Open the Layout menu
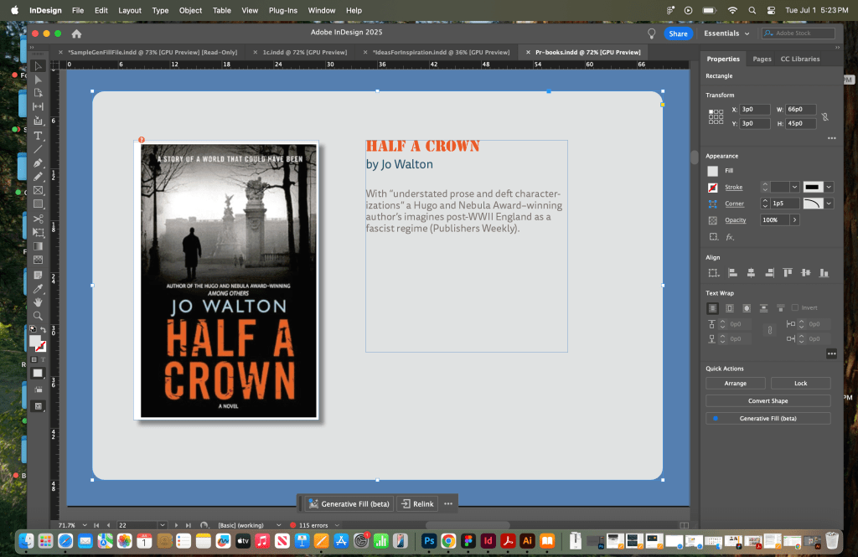 (130, 10)
